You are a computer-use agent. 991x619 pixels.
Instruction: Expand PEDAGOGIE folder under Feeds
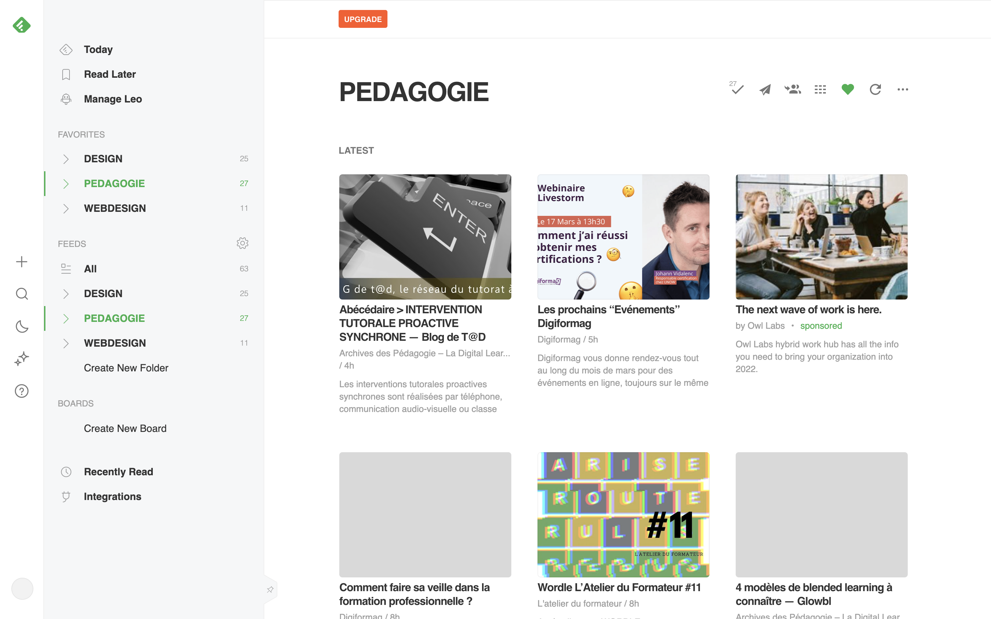point(65,318)
